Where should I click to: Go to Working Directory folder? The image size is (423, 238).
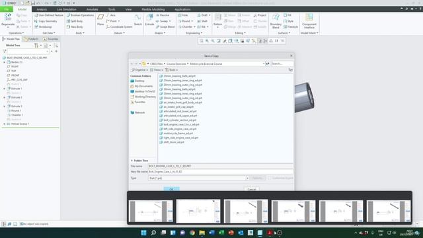(x=143, y=97)
